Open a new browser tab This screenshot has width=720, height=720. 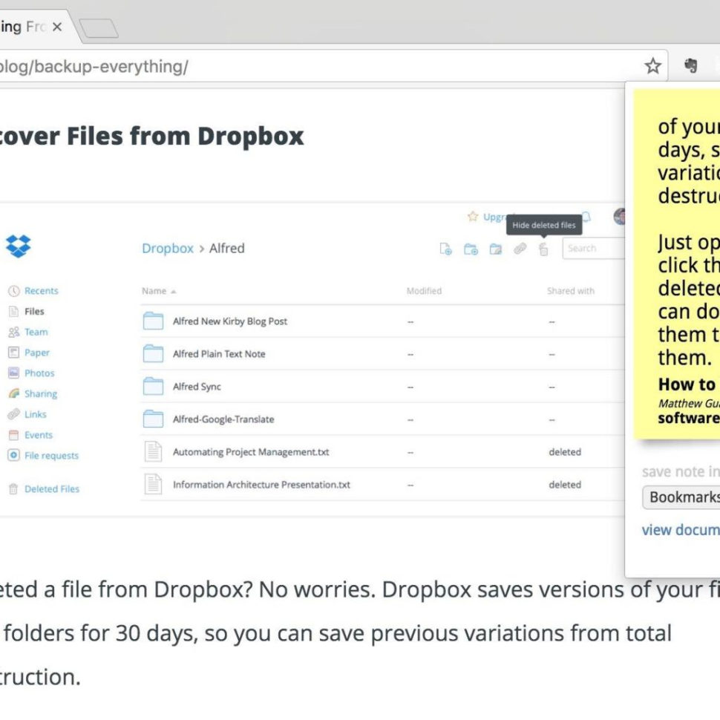click(x=98, y=28)
